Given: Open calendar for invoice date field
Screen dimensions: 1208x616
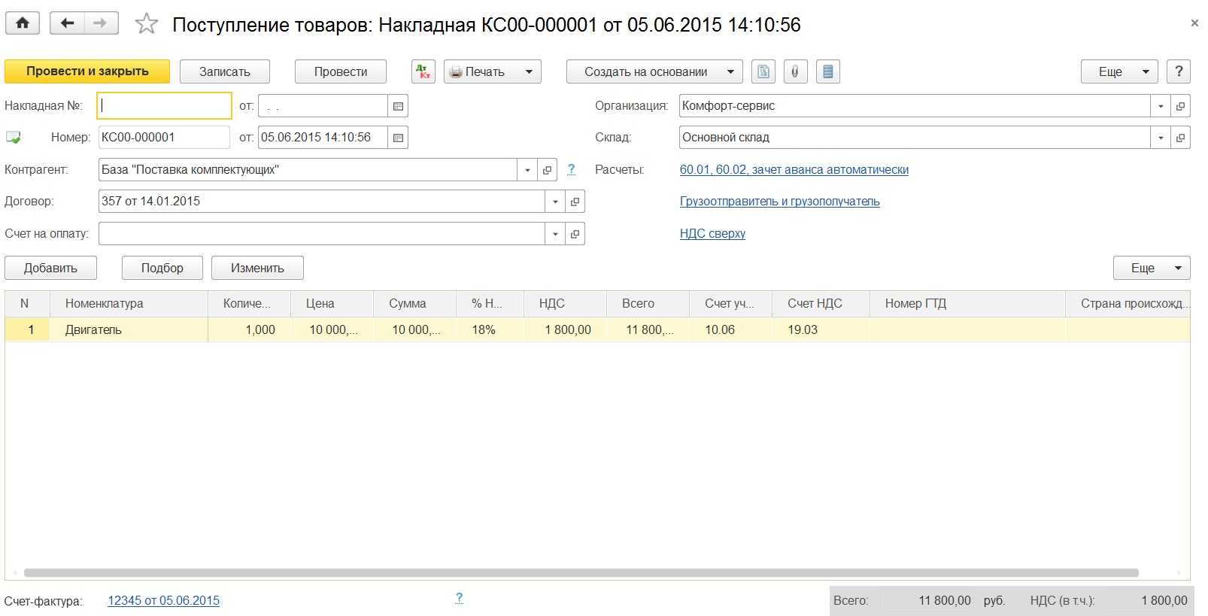Looking at the screenshot, I should tap(398, 106).
